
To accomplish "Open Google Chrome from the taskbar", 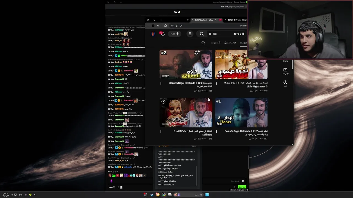I will tap(164, 195).
